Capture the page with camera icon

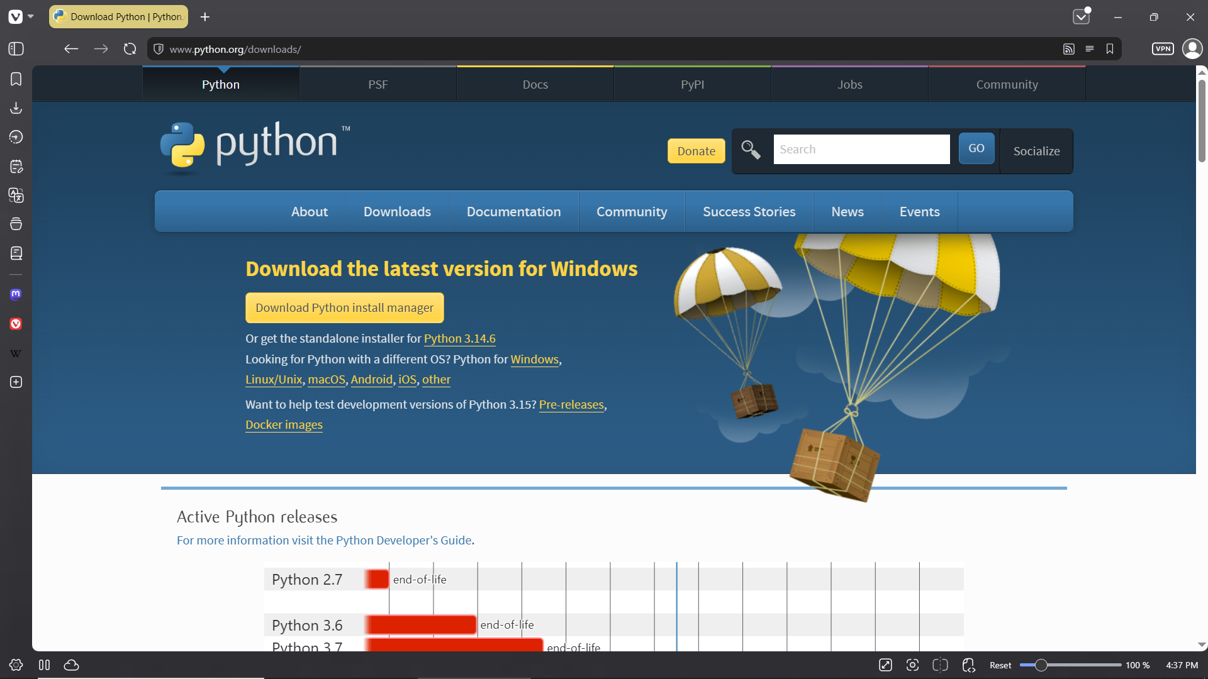click(913, 665)
